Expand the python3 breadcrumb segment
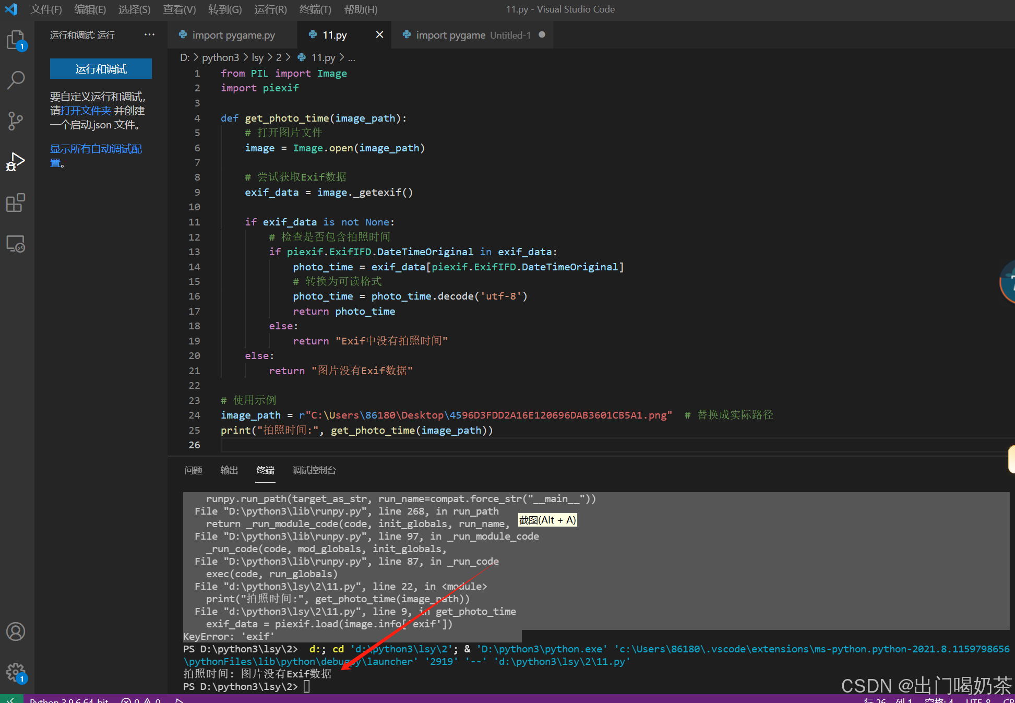This screenshot has height=703, width=1015. click(220, 57)
